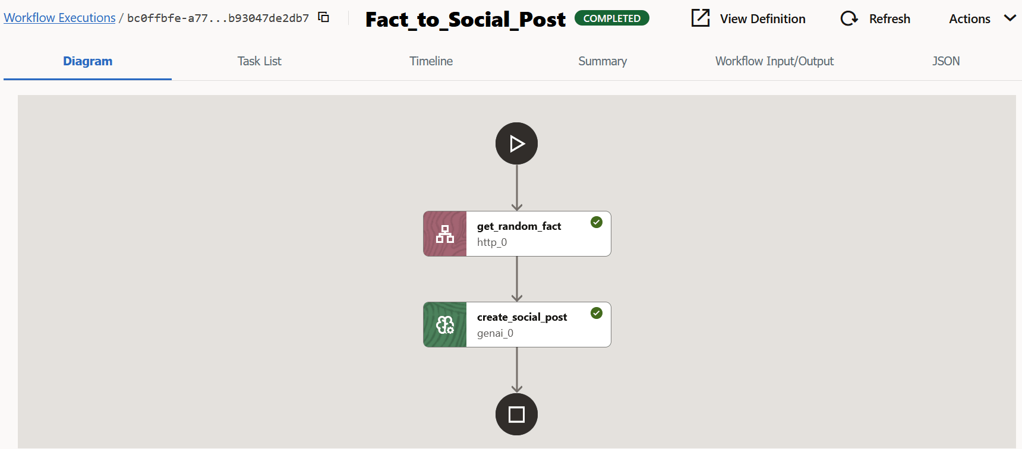Click the workflow end stop node
Screen dimensions: 1022x449
(516, 414)
